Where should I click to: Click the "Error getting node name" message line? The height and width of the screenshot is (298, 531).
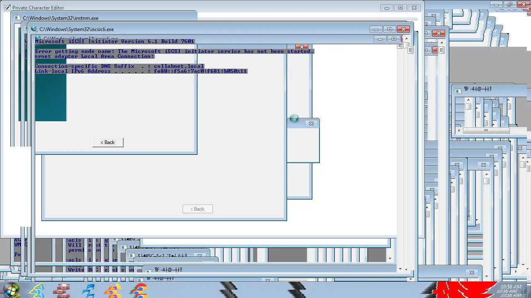tap(174, 51)
